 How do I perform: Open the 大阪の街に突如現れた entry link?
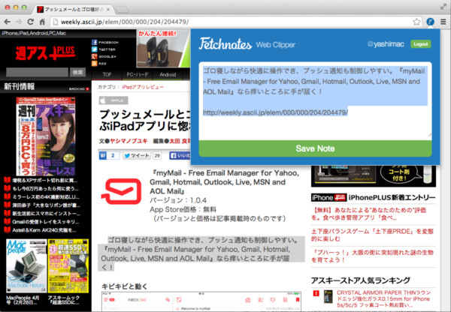pyautogui.click(x=373, y=256)
